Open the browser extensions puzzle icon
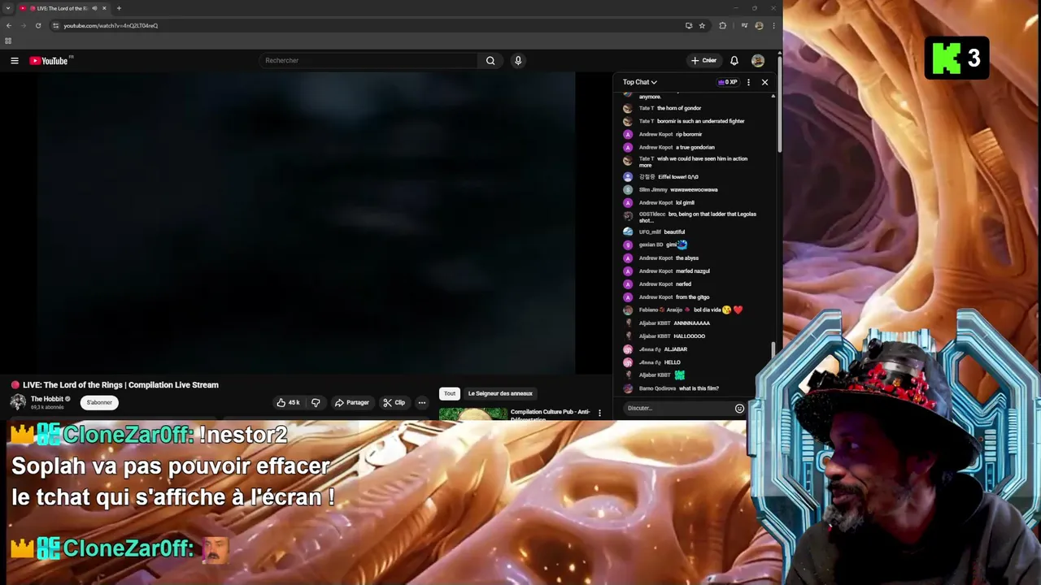The image size is (1041, 585). tap(722, 25)
